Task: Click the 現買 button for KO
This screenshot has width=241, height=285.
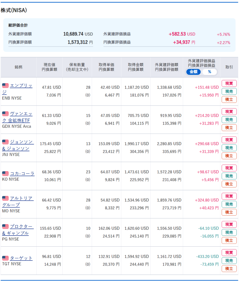Action: [x=229, y=168]
